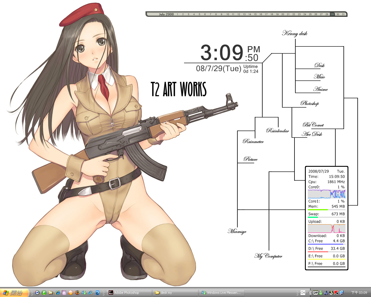The height and width of the screenshot is (297, 371).
Task: Switch to Adobe Photoshop taskbar window
Action: [x=129, y=293]
